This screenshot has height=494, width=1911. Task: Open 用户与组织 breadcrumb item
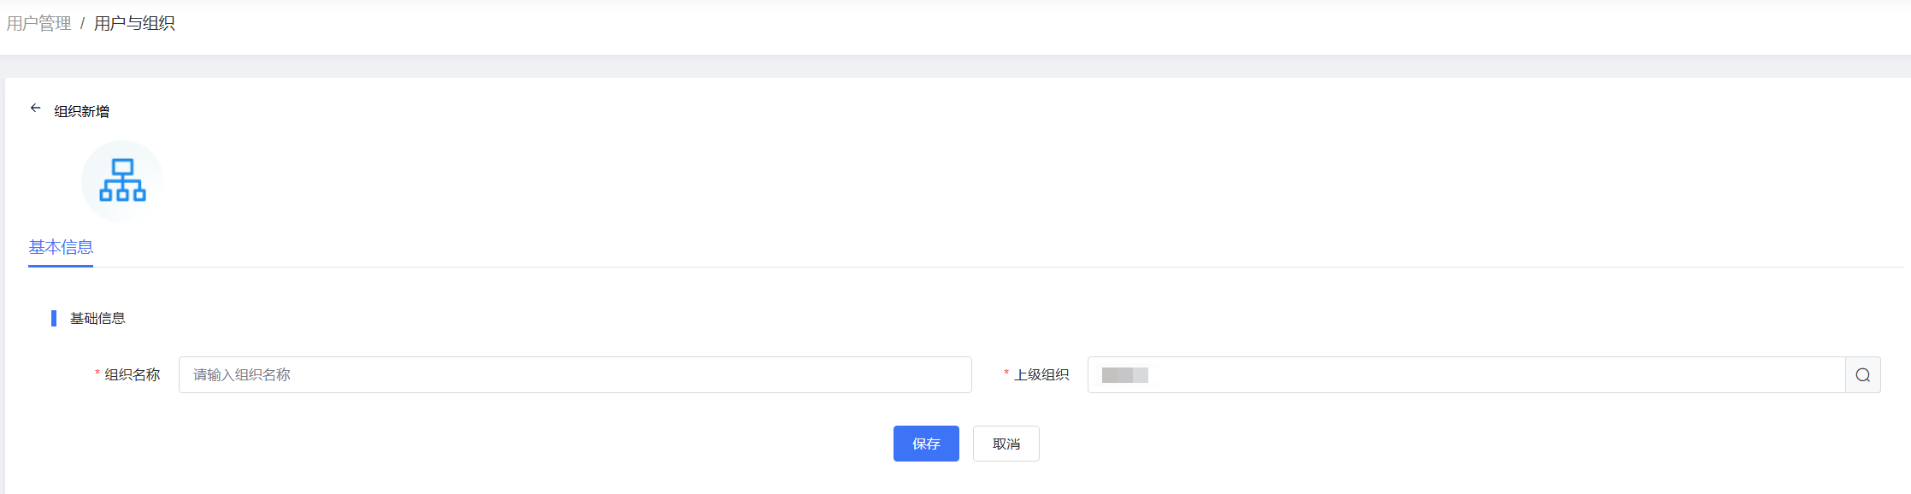coord(134,24)
